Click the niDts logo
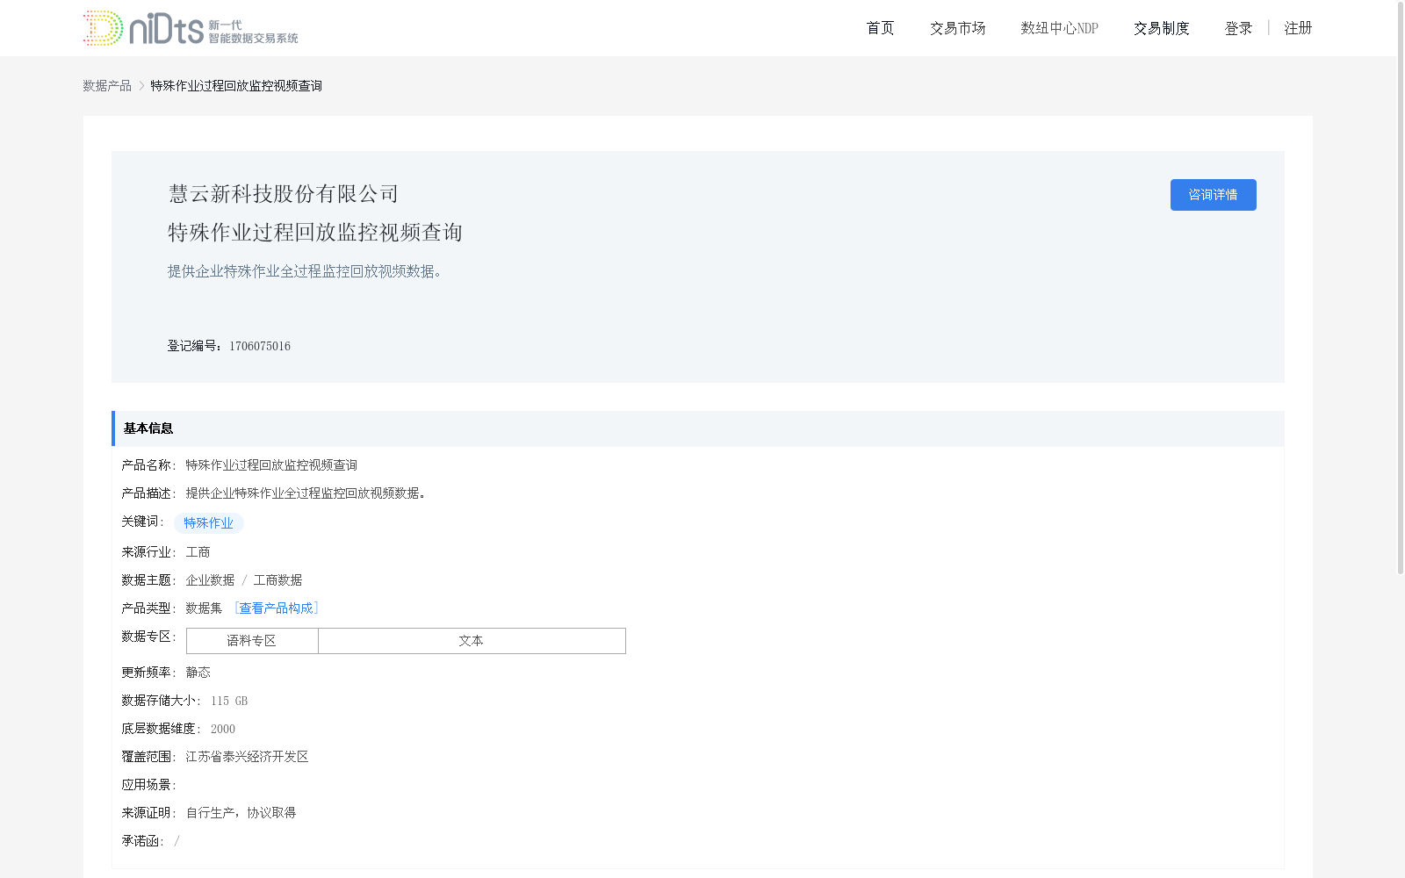This screenshot has width=1405, height=878. point(191,28)
